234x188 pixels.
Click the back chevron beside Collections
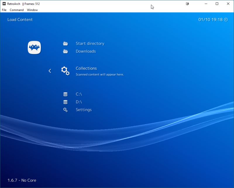(x=50, y=71)
